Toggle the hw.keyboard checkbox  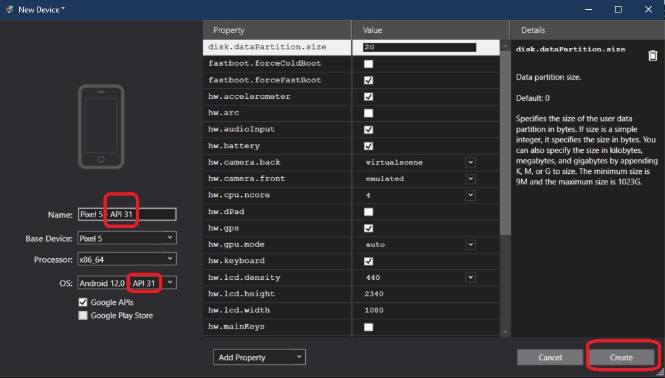coord(368,261)
